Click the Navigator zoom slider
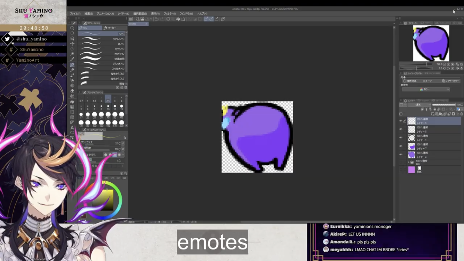 coord(416,64)
